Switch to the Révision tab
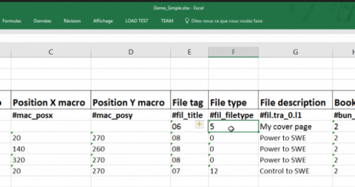This screenshot has width=355, height=187. pyautogui.click(x=72, y=21)
